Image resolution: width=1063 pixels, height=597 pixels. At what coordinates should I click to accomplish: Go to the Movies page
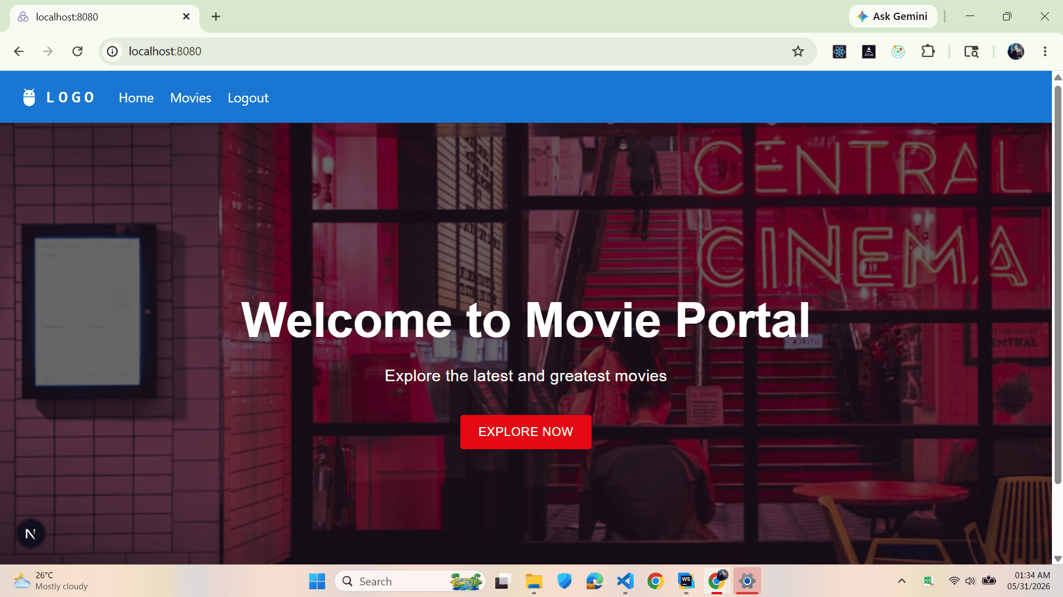pyautogui.click(x=191, y=98)
